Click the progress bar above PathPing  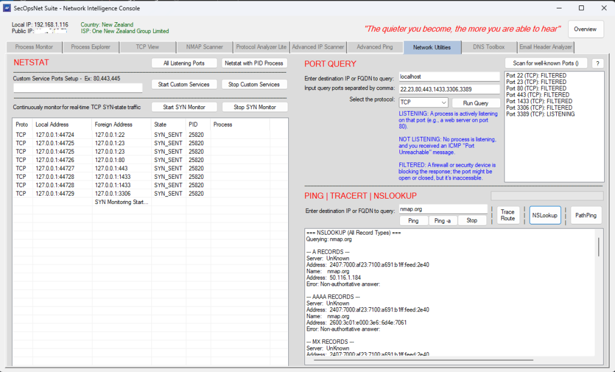[547, 196]
